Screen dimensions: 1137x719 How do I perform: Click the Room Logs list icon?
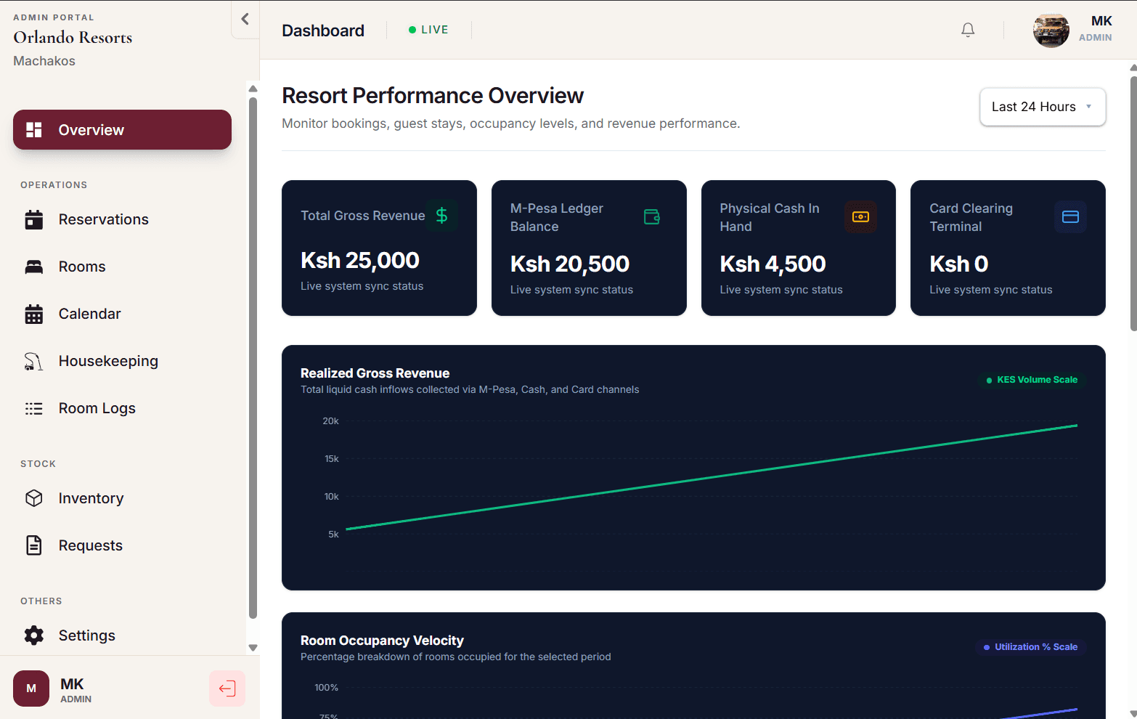point(34,408)
